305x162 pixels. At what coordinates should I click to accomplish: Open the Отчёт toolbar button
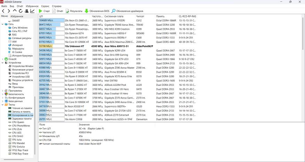(58, 11)
